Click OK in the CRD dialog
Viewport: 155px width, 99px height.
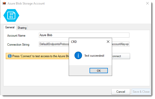[99, 70]
